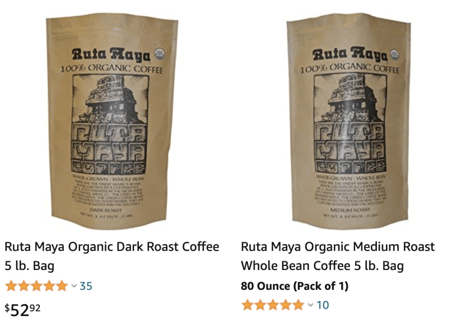Open the 10 reviews count link
The width and height of the screenshot is (461, 320).
pyautogui.click(x=322, y=305)
